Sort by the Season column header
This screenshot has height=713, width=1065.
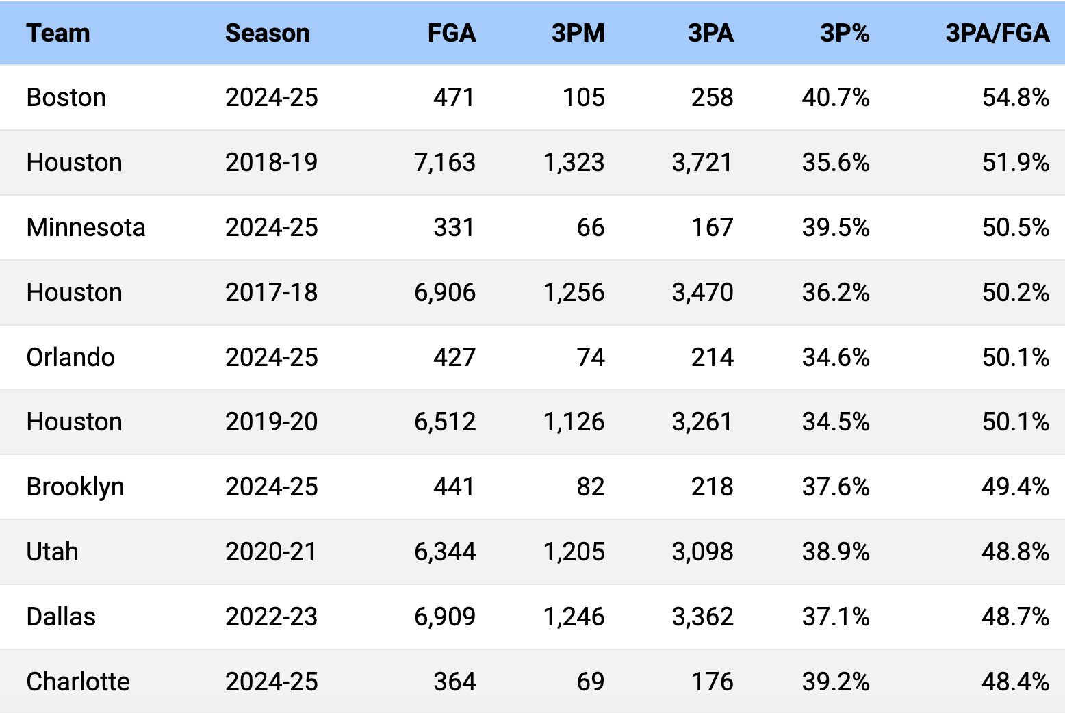point(267,33)
